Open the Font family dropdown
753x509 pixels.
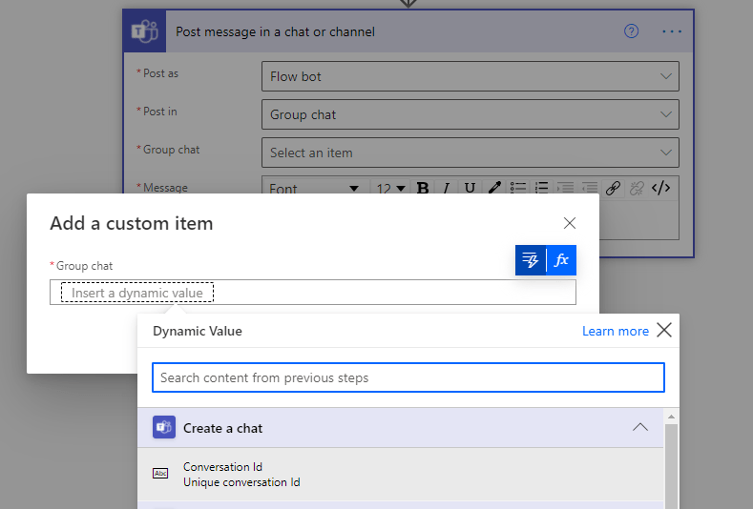(314, 189)
